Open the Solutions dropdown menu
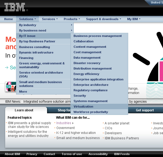163x157 pixels. pyautogui.click(x=27, y=19)
